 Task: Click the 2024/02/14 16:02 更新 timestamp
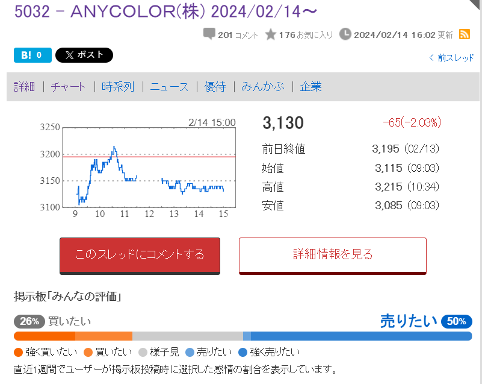click(403, 35)
